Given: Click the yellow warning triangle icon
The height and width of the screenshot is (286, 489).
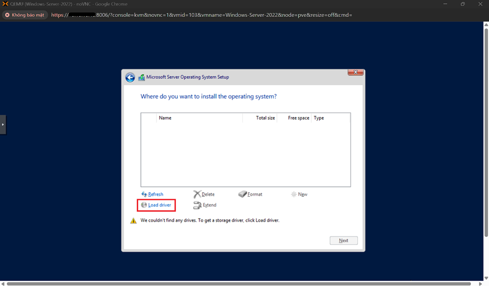Looking at the screenshot, I should click(x=133, y=221).
